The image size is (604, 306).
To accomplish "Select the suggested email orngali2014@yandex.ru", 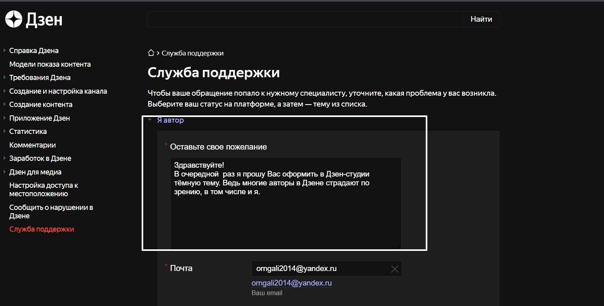I will pos(291,283).
